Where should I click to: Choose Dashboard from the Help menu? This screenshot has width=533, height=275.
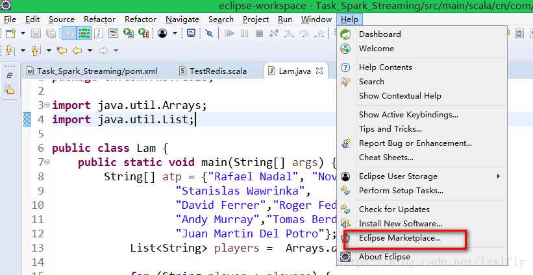(422, 34)
